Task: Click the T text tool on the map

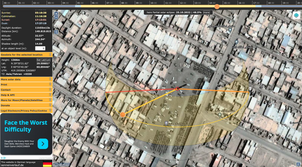Action: pos(56,32)
